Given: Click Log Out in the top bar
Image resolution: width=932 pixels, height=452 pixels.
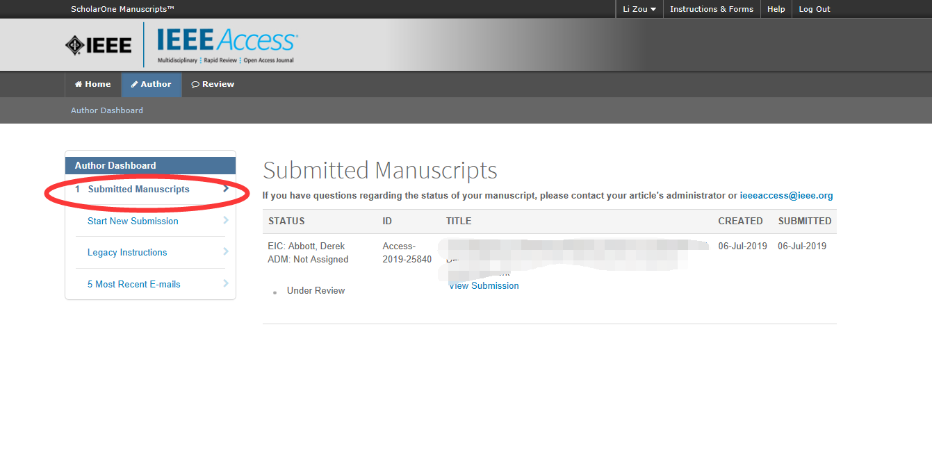Looking at the screenshot, I should [x=814, y=9].
